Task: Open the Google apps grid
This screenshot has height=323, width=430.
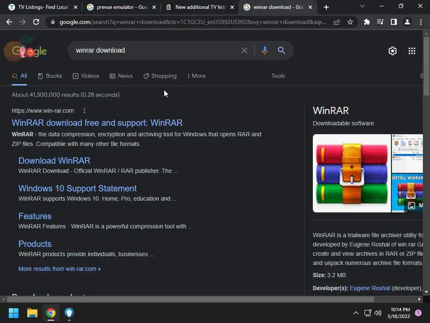Action: [x=412, y=51]
